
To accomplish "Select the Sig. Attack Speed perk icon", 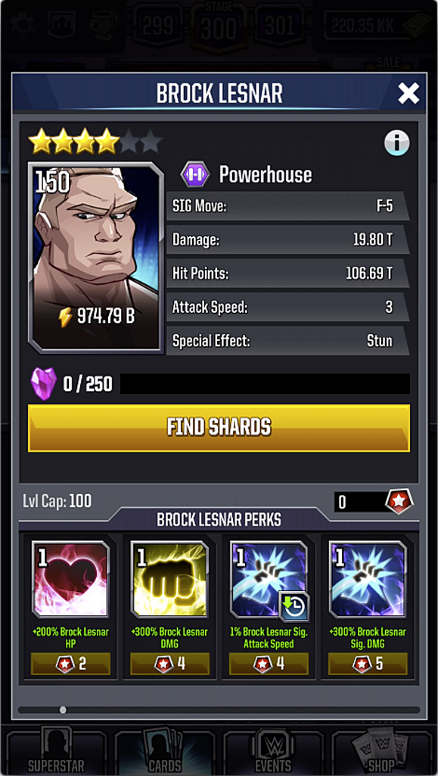I will point(269,579).
